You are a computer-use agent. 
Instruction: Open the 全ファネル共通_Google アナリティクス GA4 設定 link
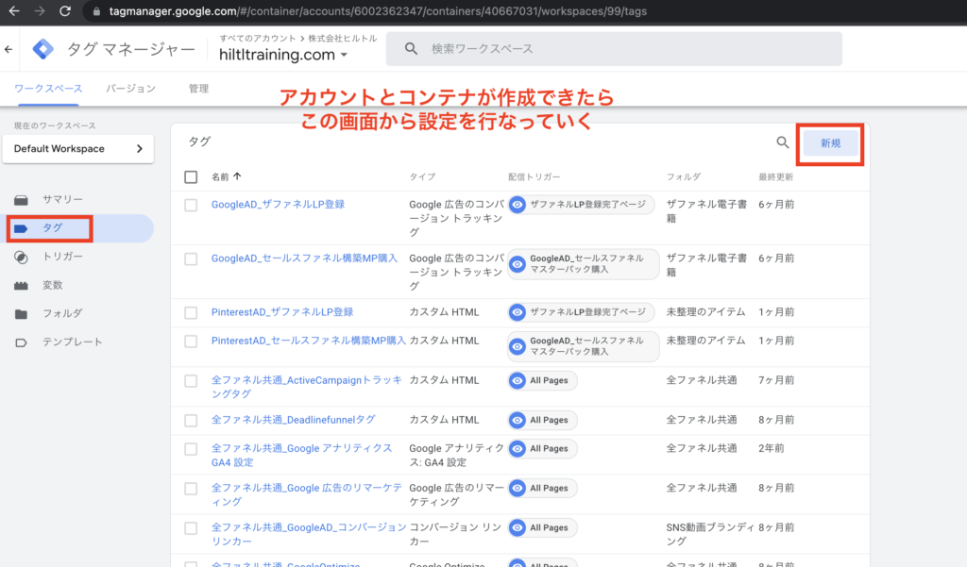click(301, 456)
